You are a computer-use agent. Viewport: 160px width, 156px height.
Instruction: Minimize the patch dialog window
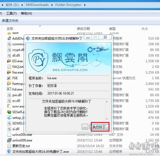pos(88,37)
